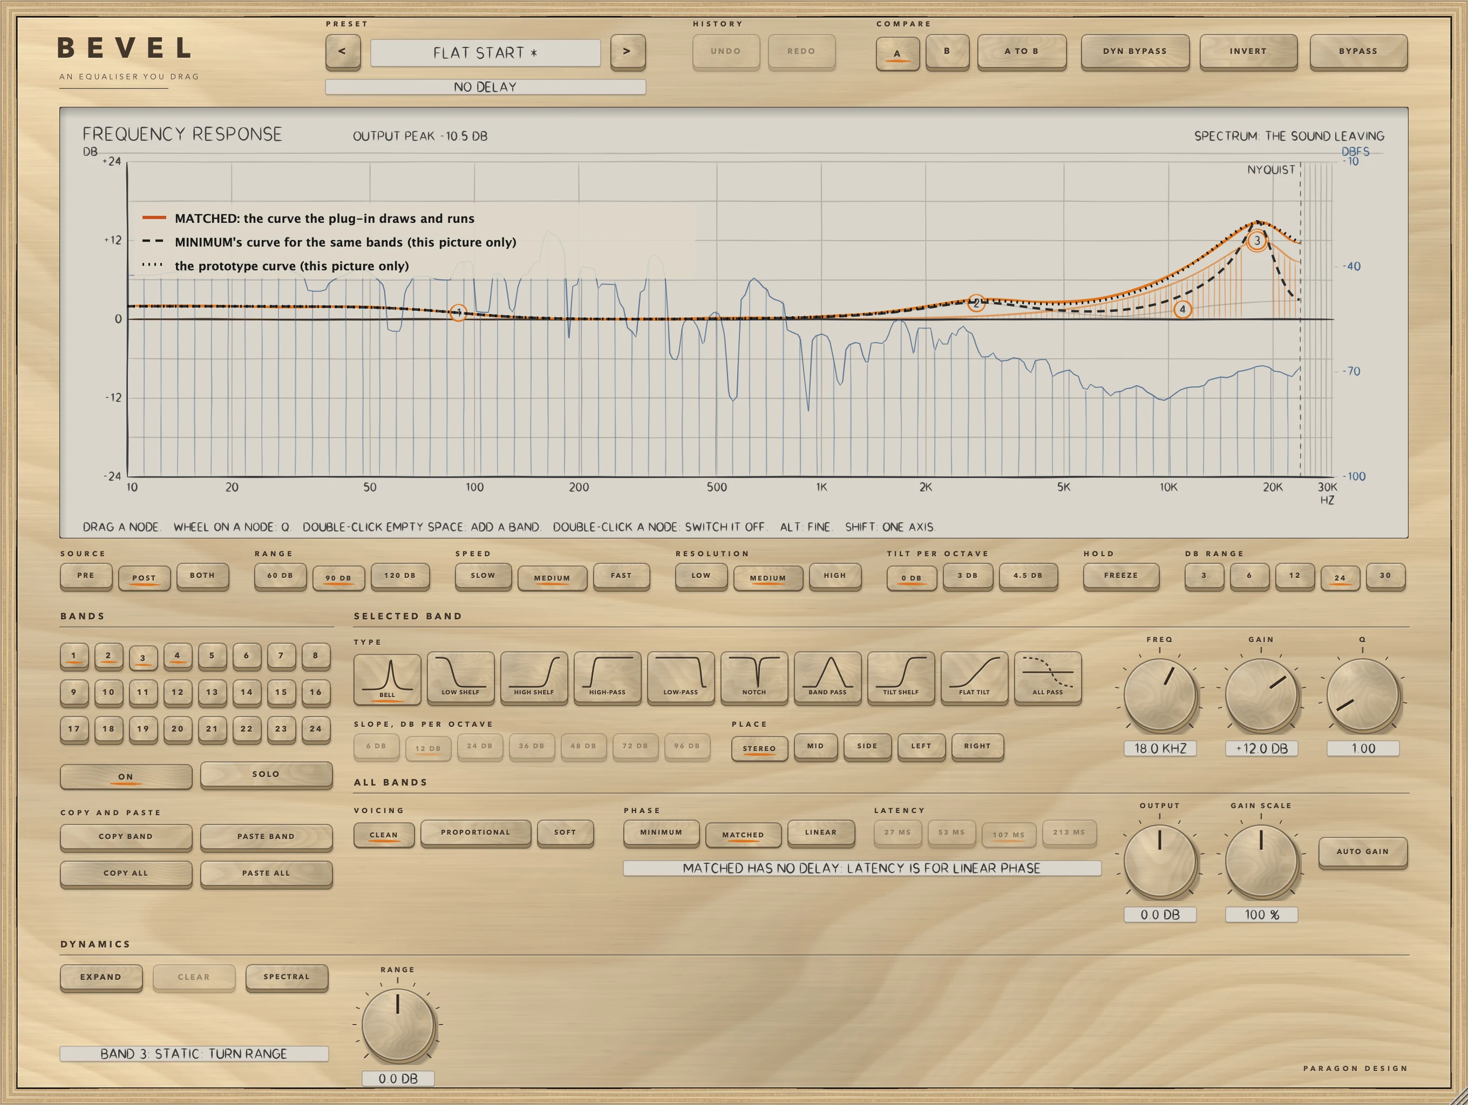The height and width of the screenshot is (1105, 1468).
Task: Click the gain value field +12.0 DB
Action: pos(1261,749)
